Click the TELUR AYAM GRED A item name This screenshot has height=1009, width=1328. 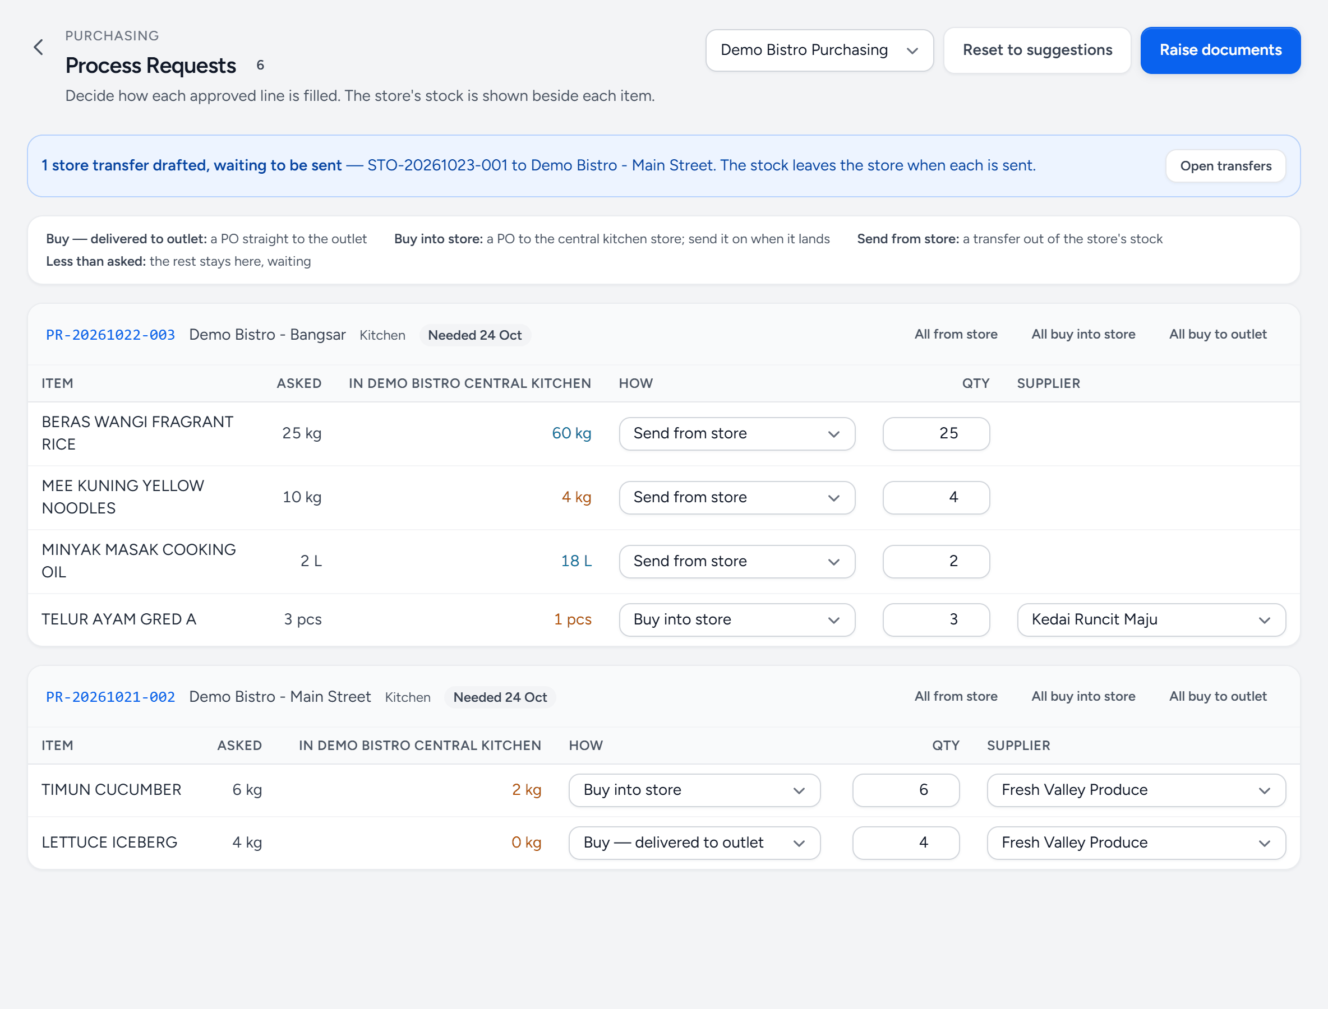coord(119,619)
